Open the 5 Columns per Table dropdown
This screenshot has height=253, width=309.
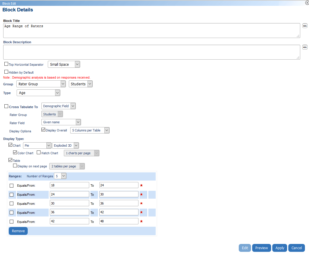(90, 130)
